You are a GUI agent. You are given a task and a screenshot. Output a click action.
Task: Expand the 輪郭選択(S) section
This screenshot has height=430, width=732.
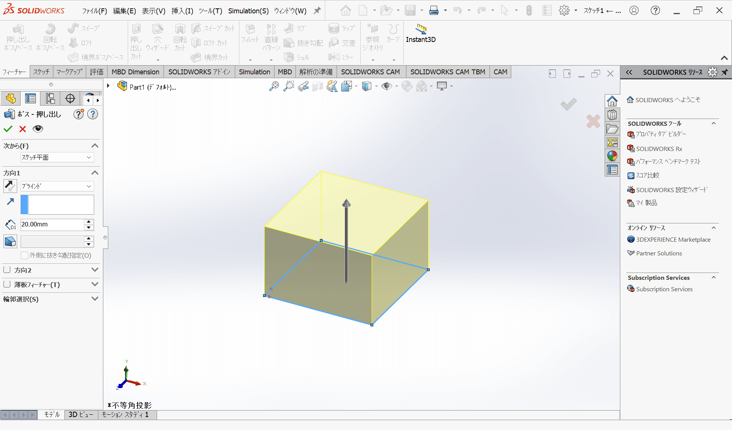pos(95,298)
